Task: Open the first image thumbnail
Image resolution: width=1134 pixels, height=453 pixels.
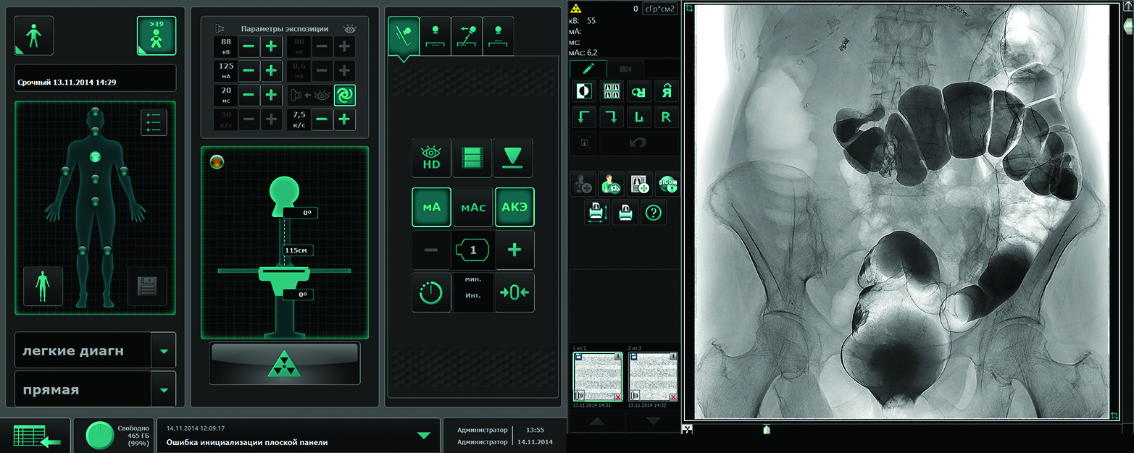Action: coord(598,376)
